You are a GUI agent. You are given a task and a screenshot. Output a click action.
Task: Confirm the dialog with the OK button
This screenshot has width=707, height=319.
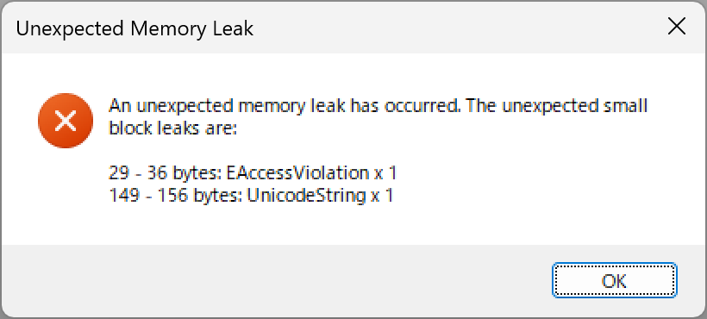(614, 280)
